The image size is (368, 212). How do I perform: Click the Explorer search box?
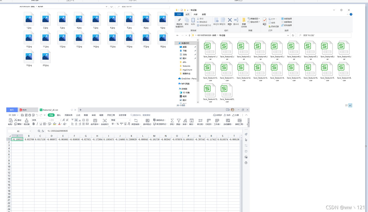click(x=324, y=36)
